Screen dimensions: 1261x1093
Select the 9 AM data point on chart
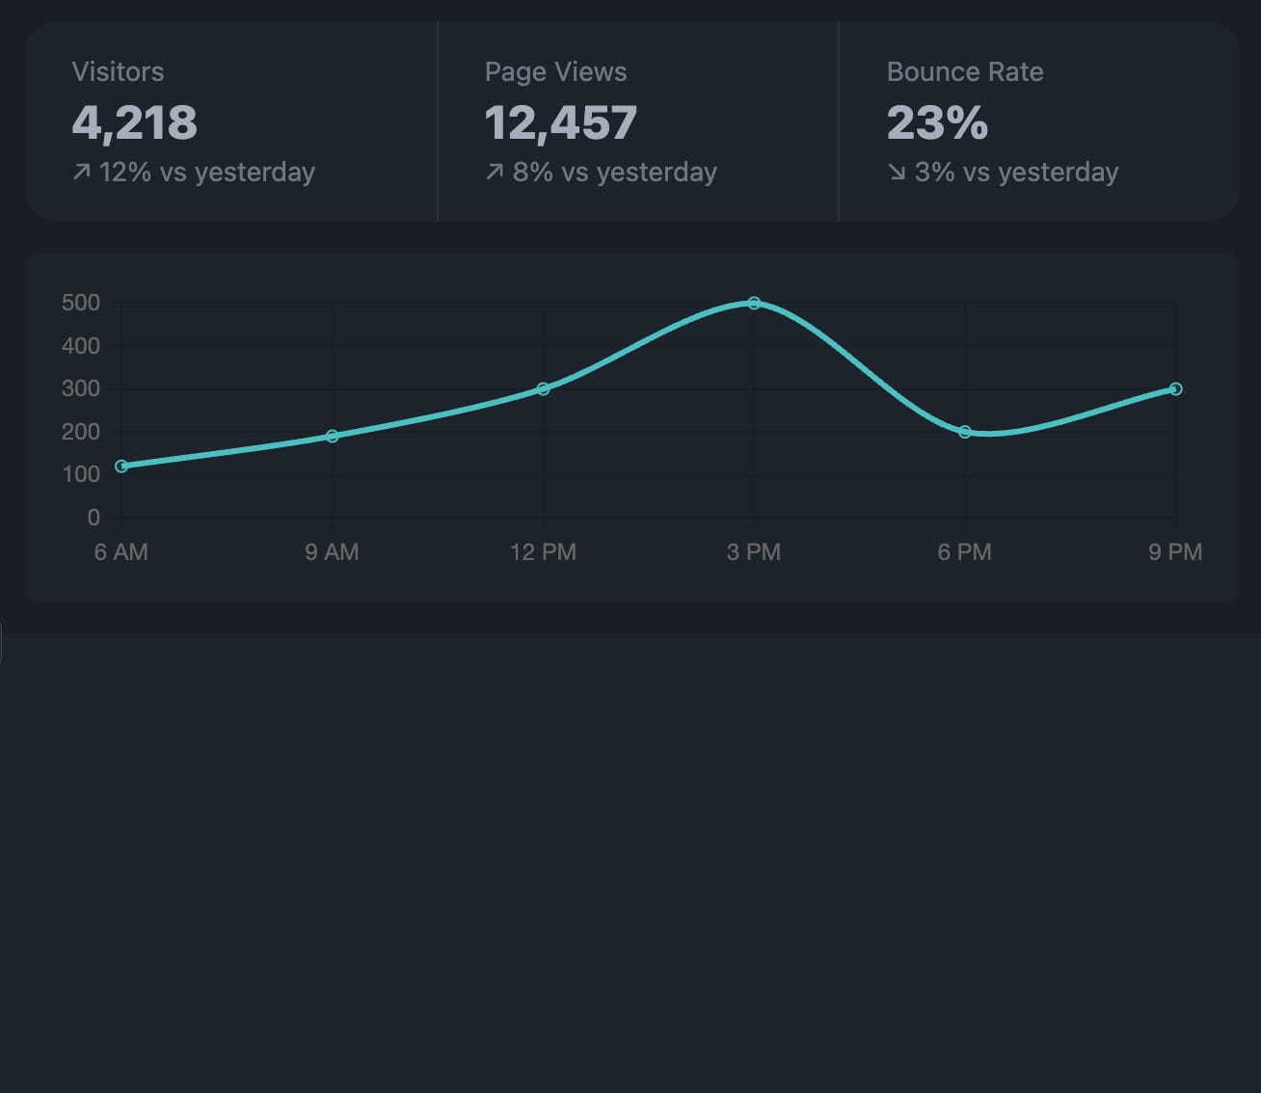333,437
